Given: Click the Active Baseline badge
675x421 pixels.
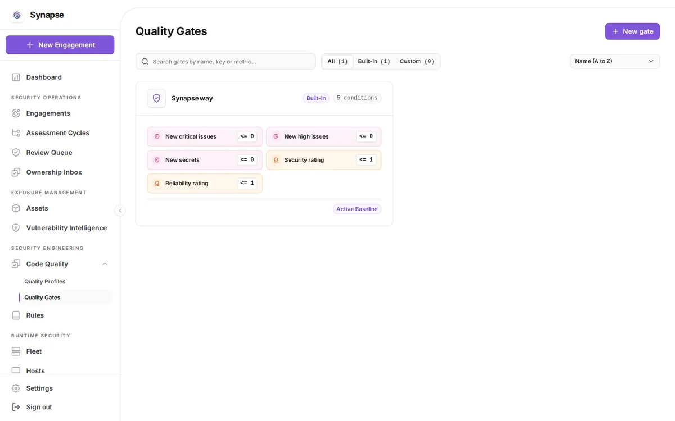Looking at the screenshot, I should click(357, 209).
